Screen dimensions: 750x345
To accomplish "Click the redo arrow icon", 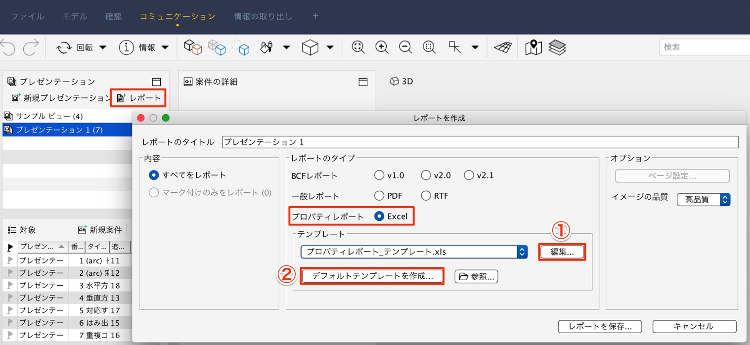I will 31,48.
